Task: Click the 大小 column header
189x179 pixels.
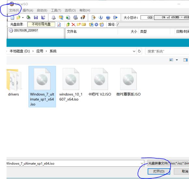Action: [x=134, y=32]
